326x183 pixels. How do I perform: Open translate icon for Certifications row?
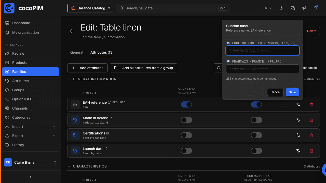coord(298,135)
